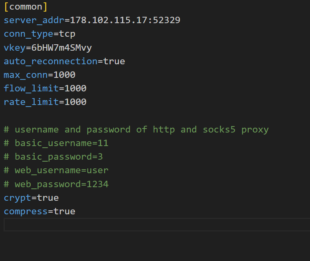
Task: Click the commented basic_password=3 line
Action: pos(53,157)
